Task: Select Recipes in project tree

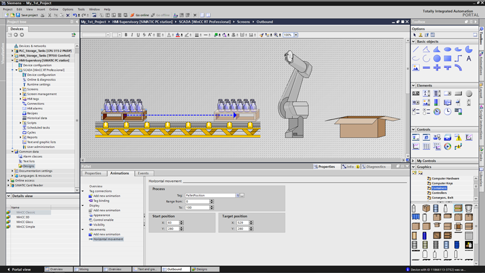Action: pos(32,113)
